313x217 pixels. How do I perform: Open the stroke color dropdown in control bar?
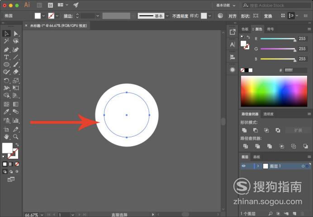tap(57, 16)
